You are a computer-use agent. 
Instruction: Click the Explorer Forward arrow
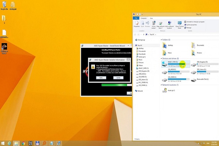[x=138, y=35]
